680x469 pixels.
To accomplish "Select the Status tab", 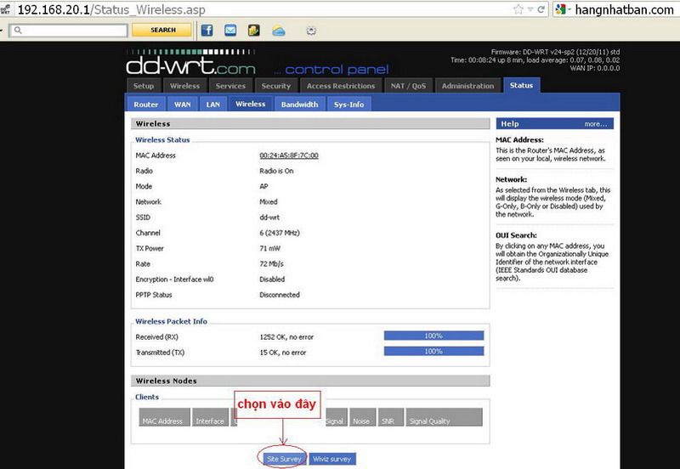I will [x=521, y=86].
